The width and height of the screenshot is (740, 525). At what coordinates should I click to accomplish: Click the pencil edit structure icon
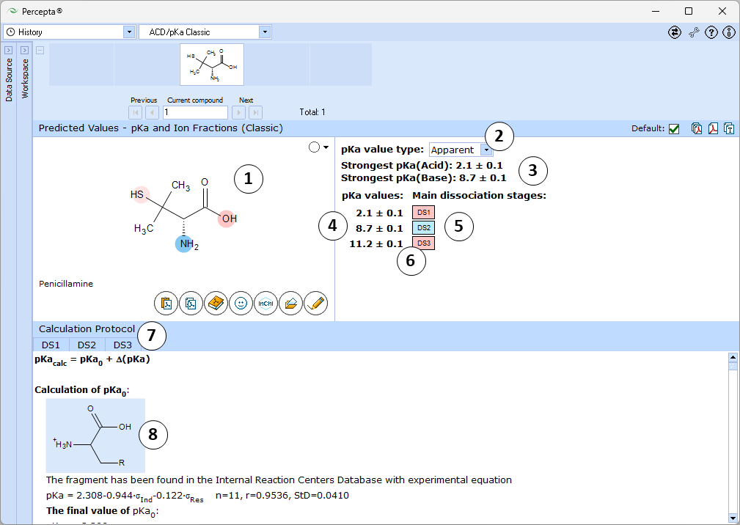pos(315,304)
